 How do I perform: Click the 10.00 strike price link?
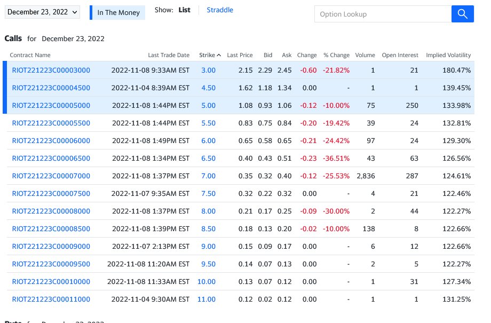tap(207, 282)
